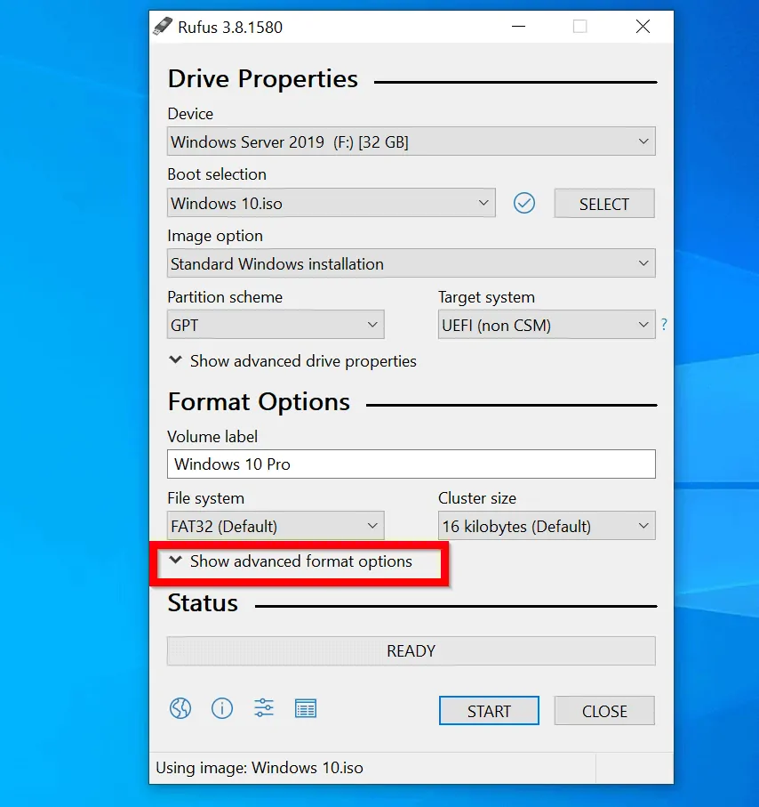Image resolution: width=759 pixels, height=807 pixels.
Task: Open the language selection globe
Action: coord(180,708)
